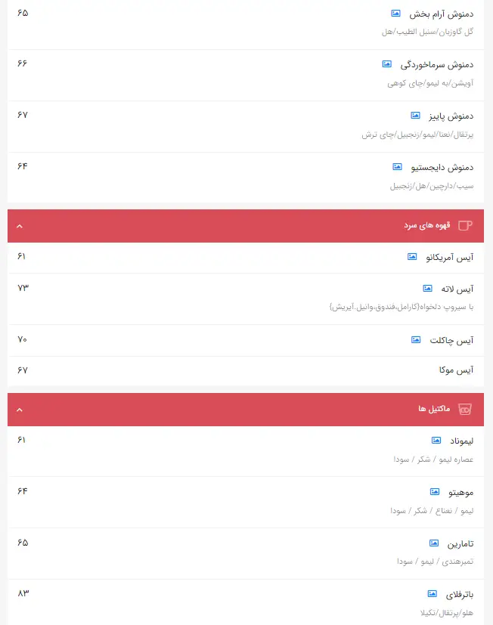Click the ماکتیل ها category header
This screenshot has height=625, width=493.
434,410
